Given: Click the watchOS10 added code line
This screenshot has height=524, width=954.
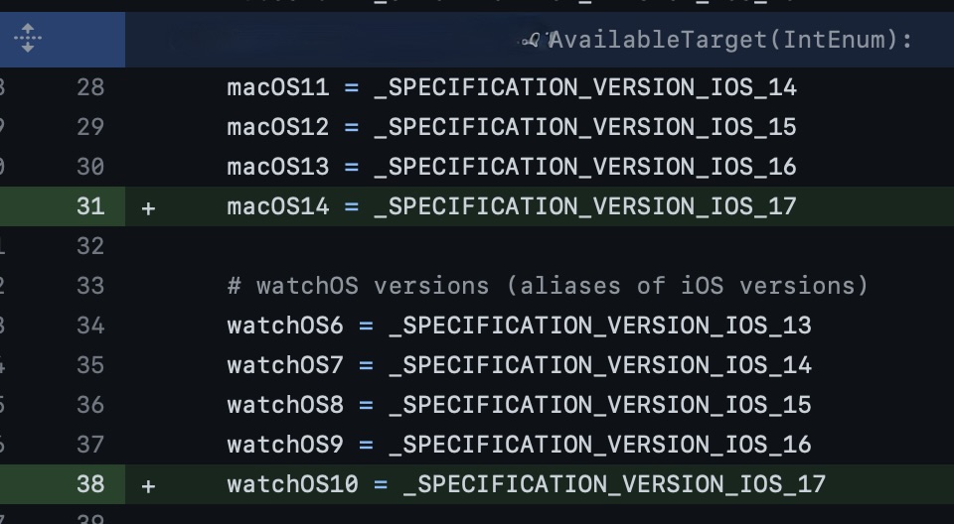Looking at the screenshot, I should click(526, 484).
